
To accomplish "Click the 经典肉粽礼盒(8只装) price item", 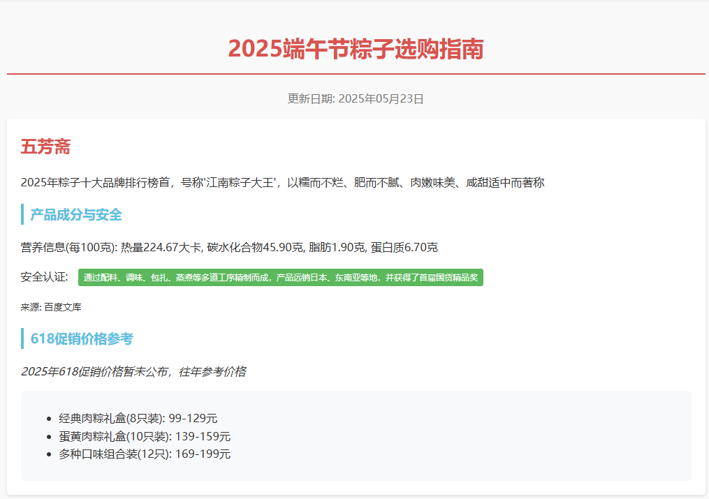I will [x=138, y=419].
